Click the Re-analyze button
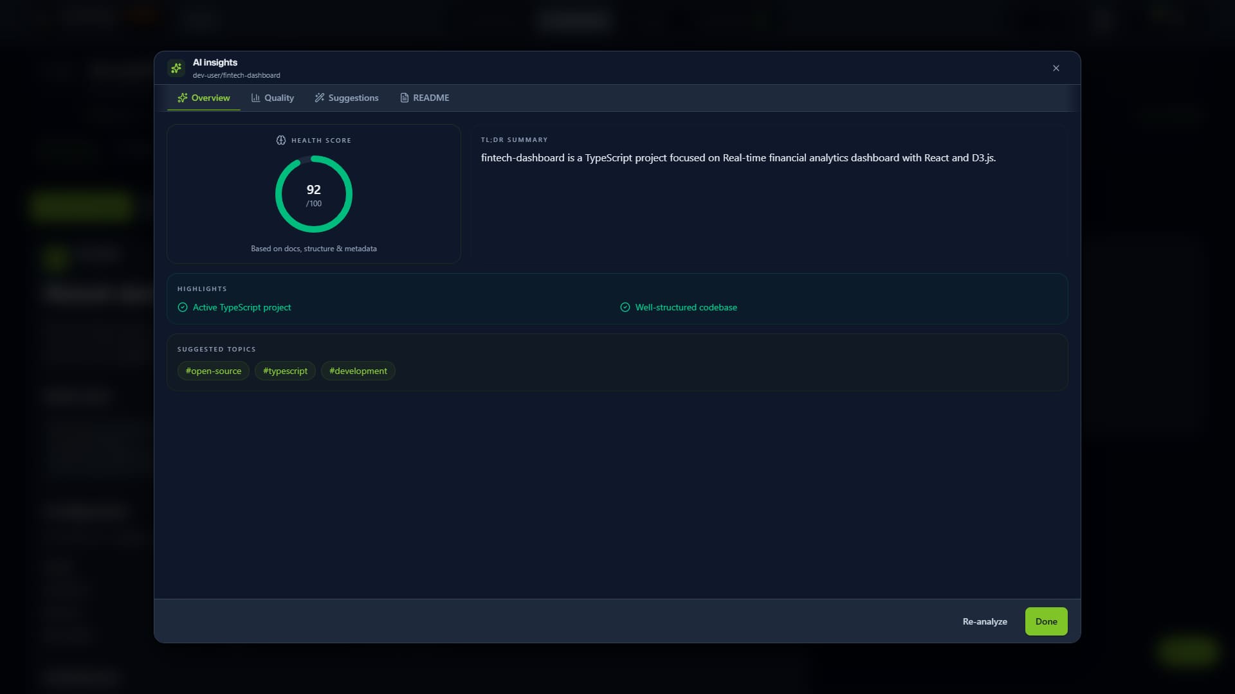 (x=985, y=621)
